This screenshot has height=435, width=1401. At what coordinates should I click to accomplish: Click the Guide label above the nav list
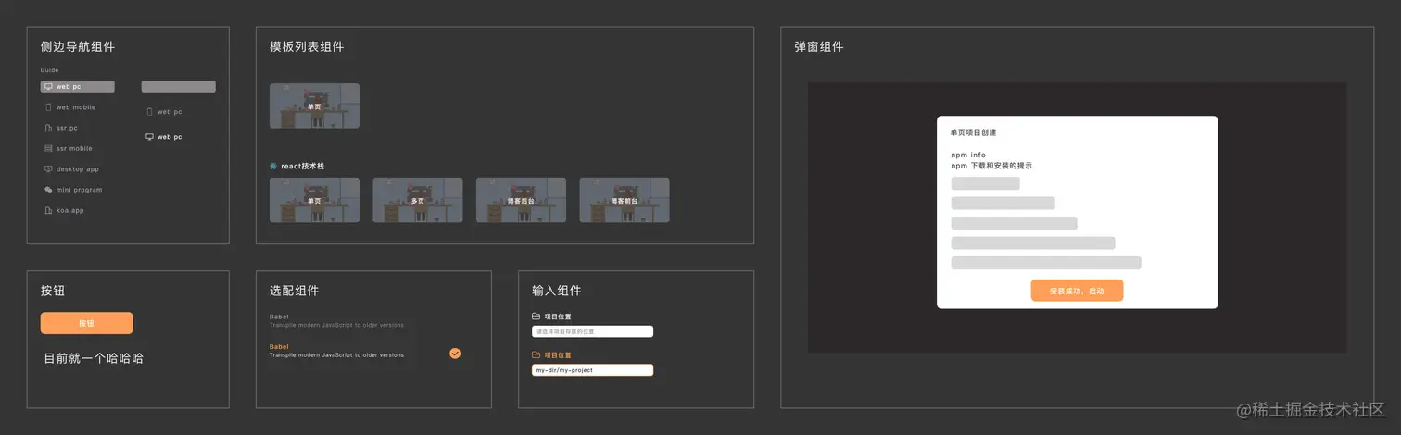coord(50,70)
